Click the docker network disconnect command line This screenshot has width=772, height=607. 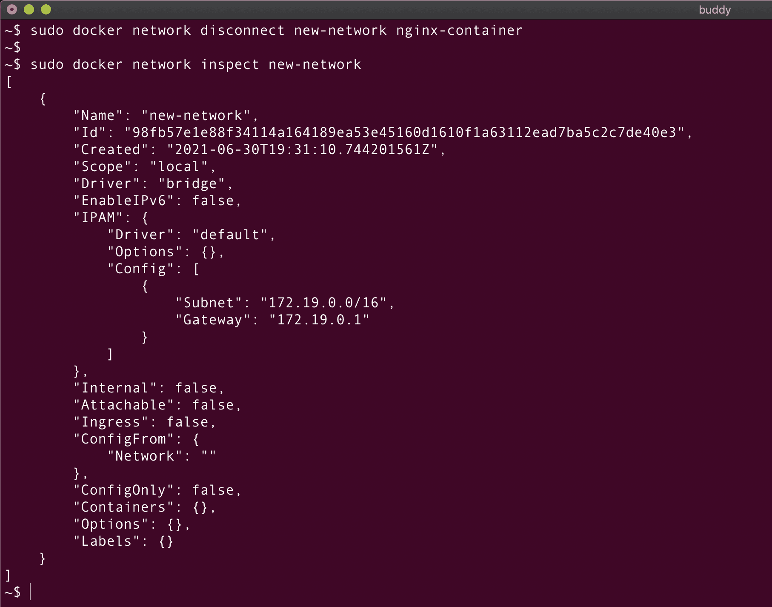pos(276,31)
